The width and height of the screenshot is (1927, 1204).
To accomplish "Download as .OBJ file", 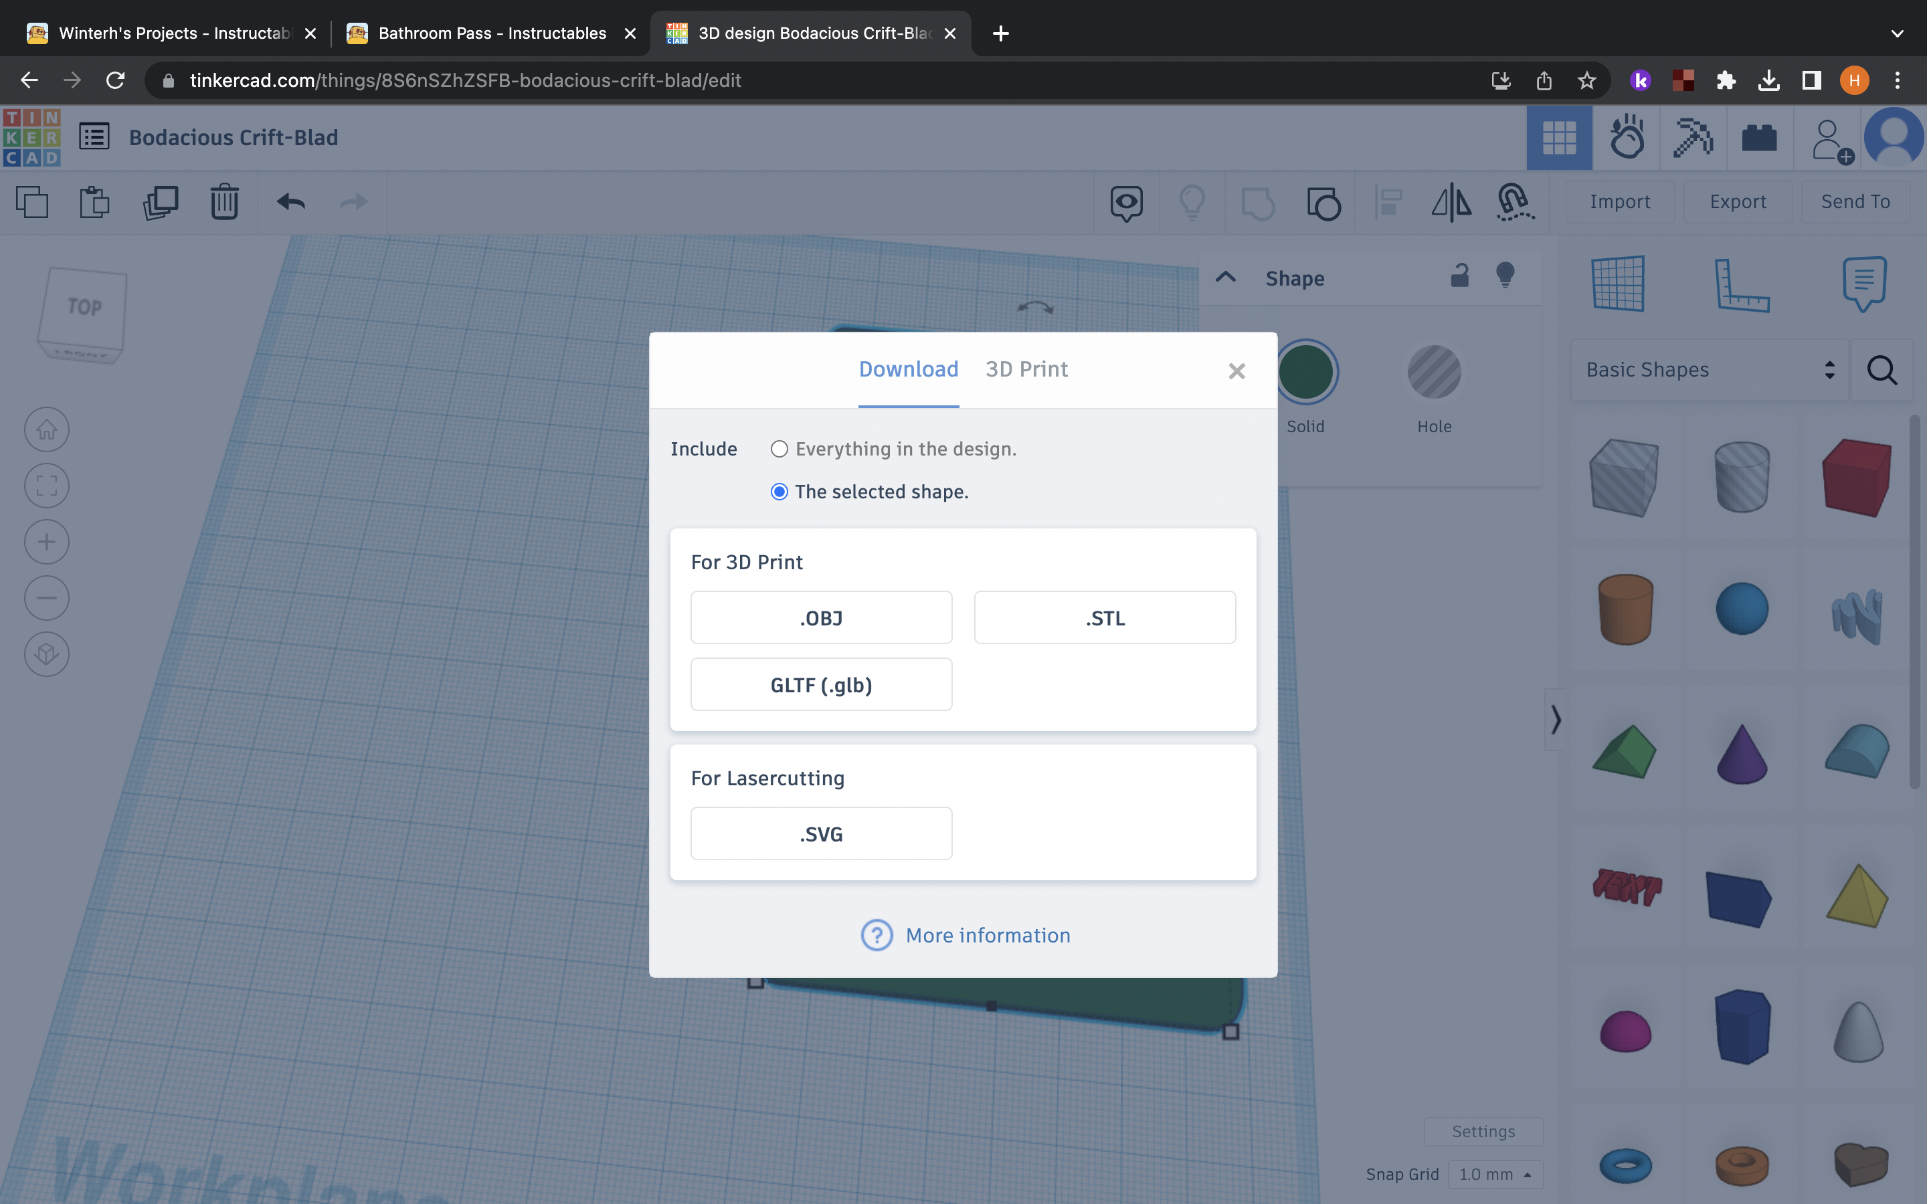I will click(x=821, y=618).
